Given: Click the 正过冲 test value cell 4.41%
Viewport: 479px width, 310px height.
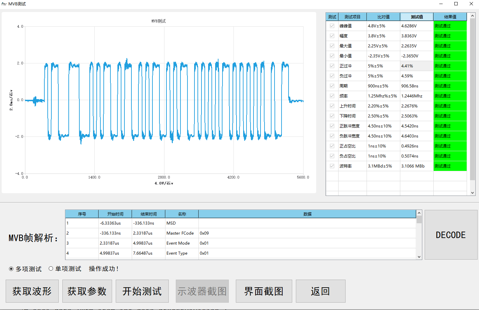Looking at the screenshot, I should [417, 66].
